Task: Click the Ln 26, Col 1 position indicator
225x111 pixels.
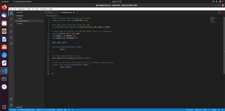Action: pyautogui.click(x=190, y=110)
